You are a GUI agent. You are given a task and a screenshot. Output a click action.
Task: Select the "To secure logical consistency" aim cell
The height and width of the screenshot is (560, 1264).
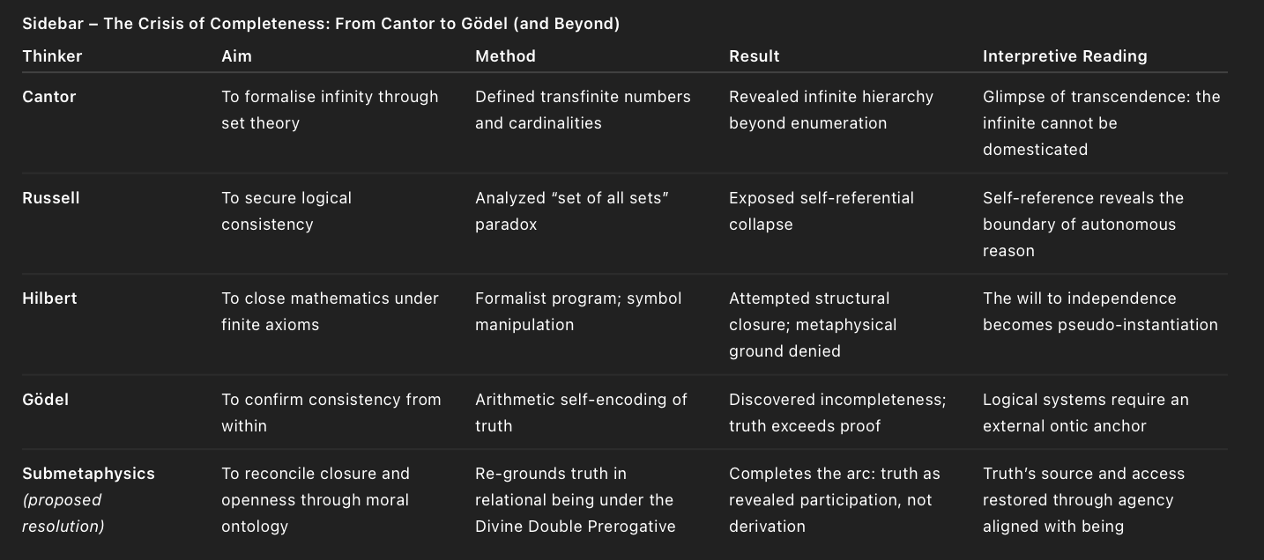(x=286, y=211)
